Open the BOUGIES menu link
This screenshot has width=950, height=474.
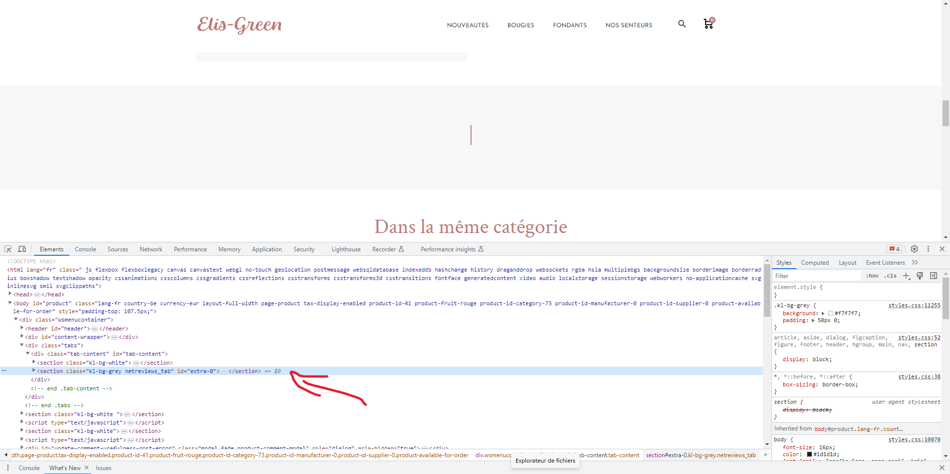(521, 25)
